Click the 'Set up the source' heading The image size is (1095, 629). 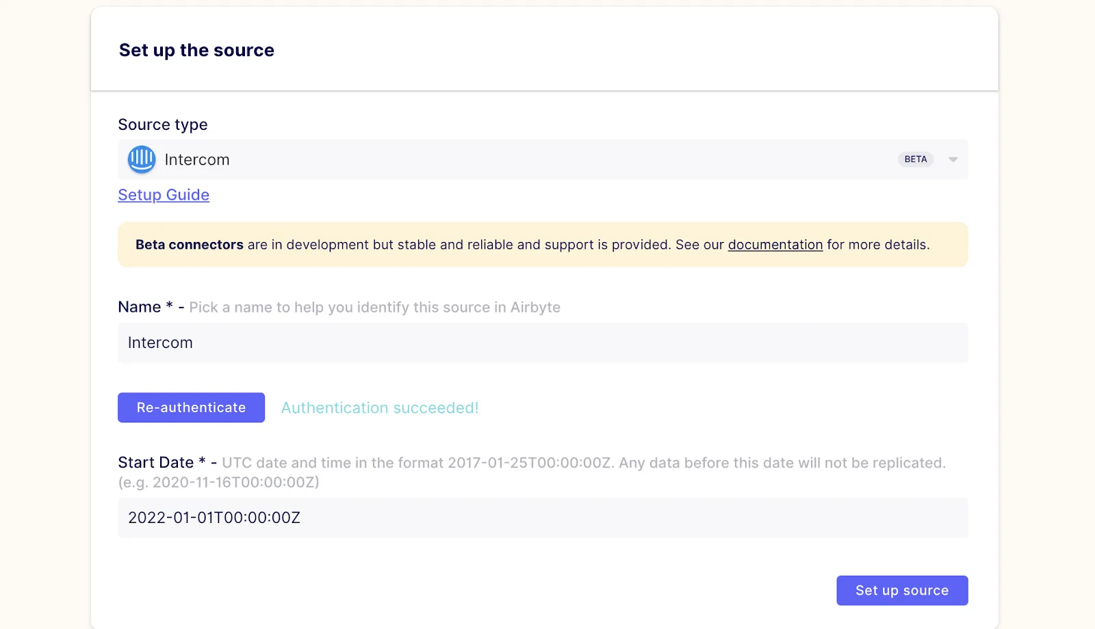pyautogui.click(x=196, y=51)
